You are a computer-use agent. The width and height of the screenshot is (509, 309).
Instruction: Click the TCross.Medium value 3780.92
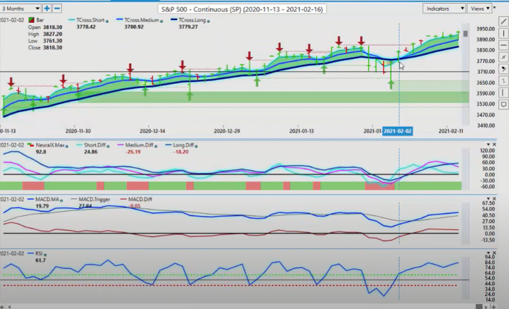(x=134, y=27)
